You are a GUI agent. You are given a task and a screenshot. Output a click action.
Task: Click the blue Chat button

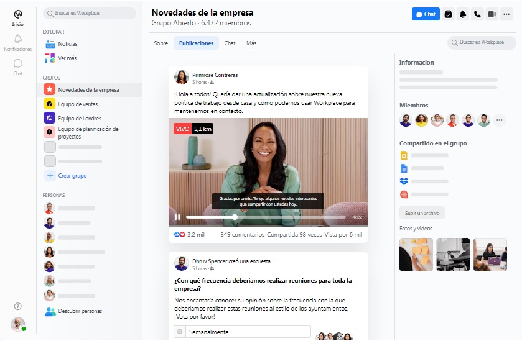pos(426,14)
